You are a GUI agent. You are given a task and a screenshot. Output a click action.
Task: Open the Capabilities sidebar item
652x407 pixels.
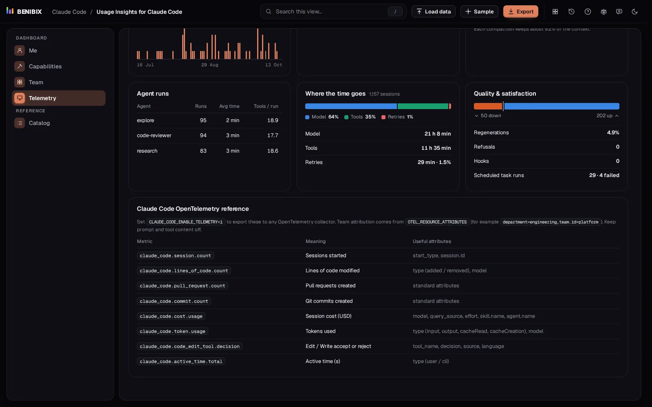click(x=59, y=66)
